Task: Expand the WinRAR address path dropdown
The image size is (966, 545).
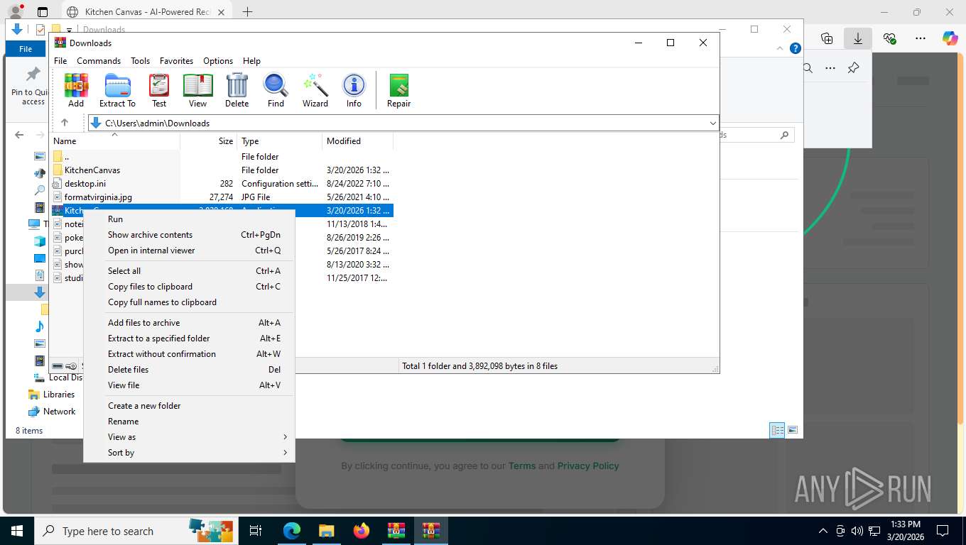Action: [713, 123]
